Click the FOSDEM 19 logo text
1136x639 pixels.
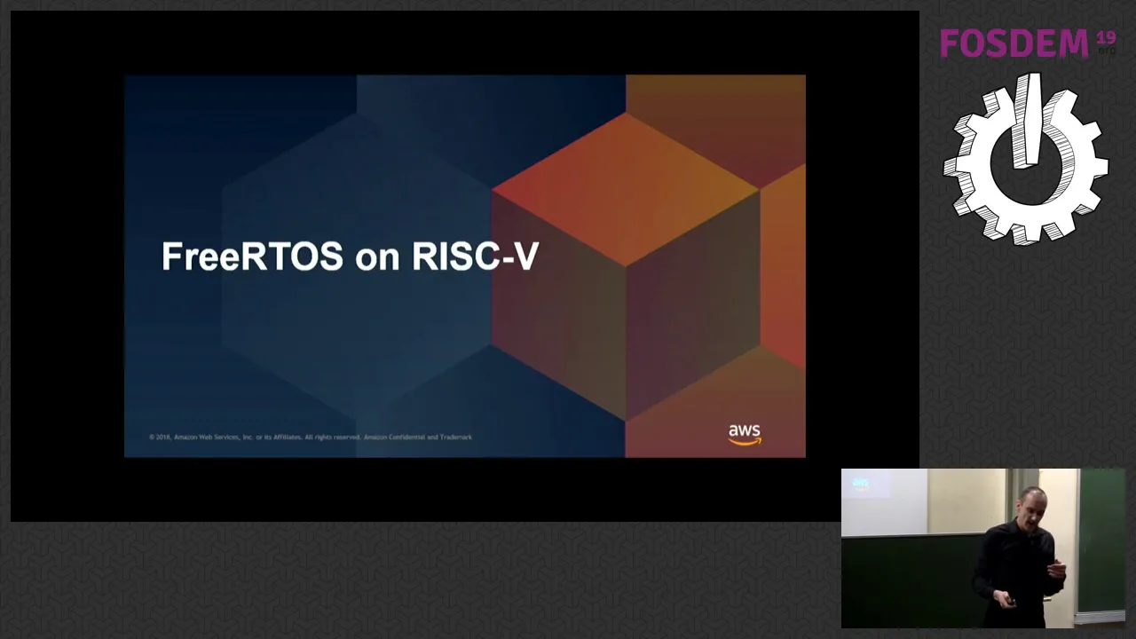click(1028, 43)
